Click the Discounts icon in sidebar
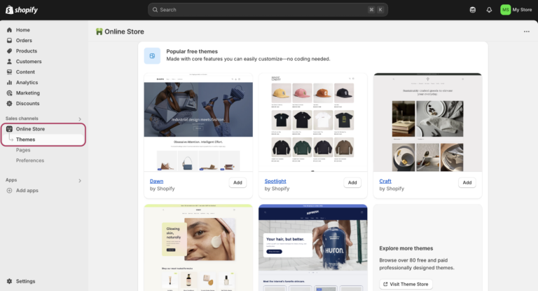 (x=9, y=104)
